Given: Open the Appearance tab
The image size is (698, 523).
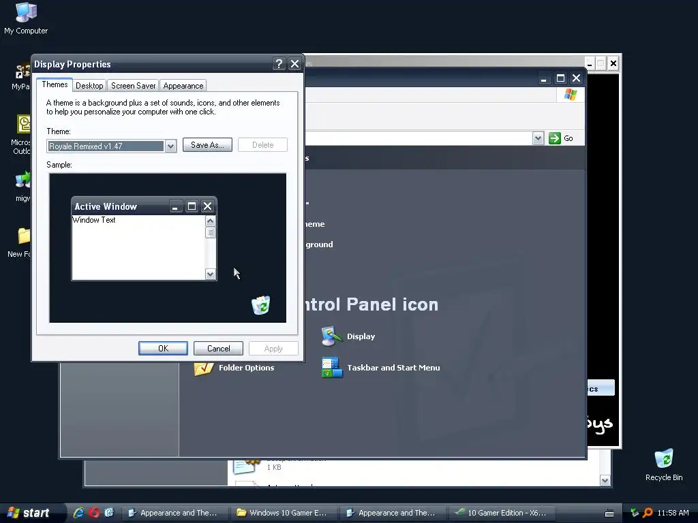Looking at the screenshot, I should pyautogui.click(x=183, y=85).
